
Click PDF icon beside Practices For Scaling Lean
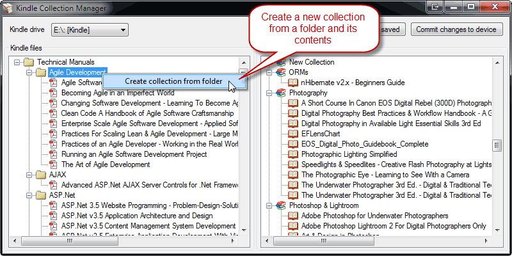point(53,134)
